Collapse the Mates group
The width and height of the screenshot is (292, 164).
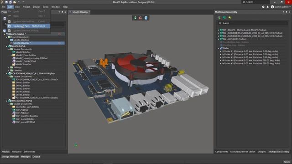coord(219,48)
